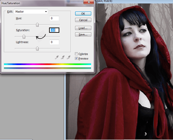Focus the Hue value field
This screenshot has height=140, width=173.
pyautogui.click(x=54, y=18)
